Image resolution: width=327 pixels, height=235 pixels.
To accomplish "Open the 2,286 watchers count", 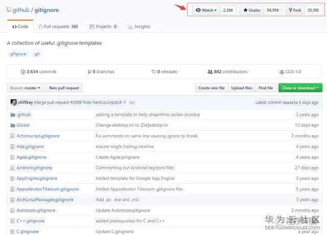I will coord(228,10).
